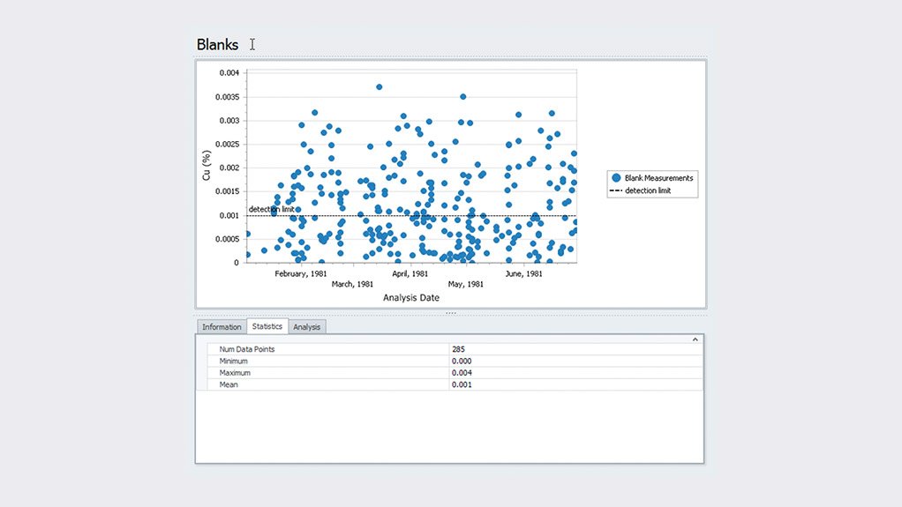
Task: Click the Blank Measurements legend text
Action: coord(658,178)
